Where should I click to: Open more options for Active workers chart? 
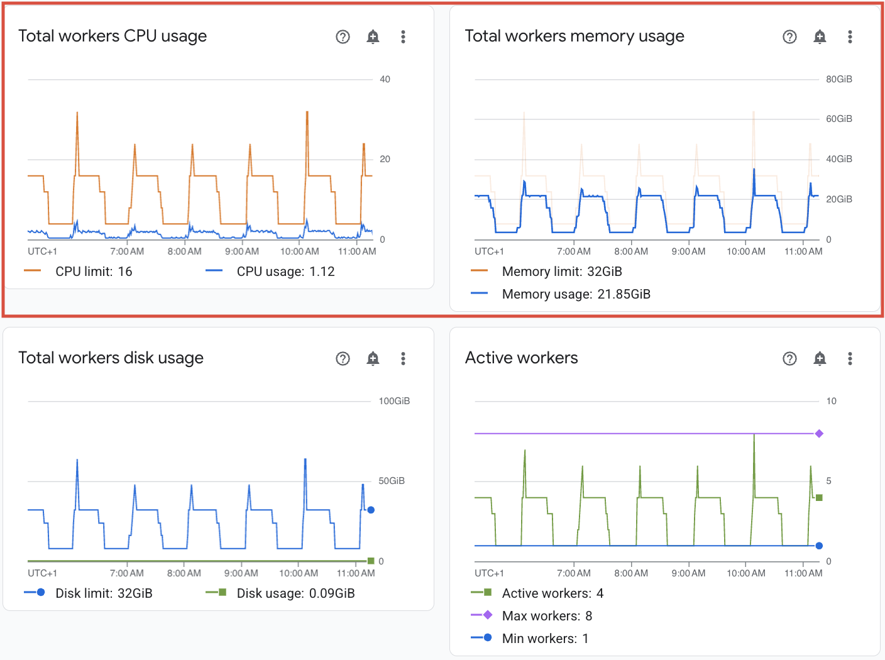pyautogui.click(x=850, y=359)
